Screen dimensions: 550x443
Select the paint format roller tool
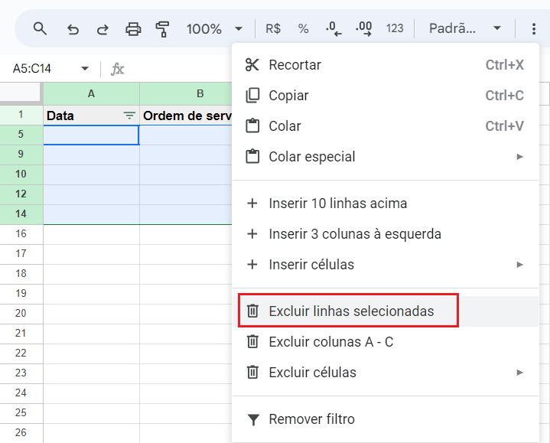(162, 29)
